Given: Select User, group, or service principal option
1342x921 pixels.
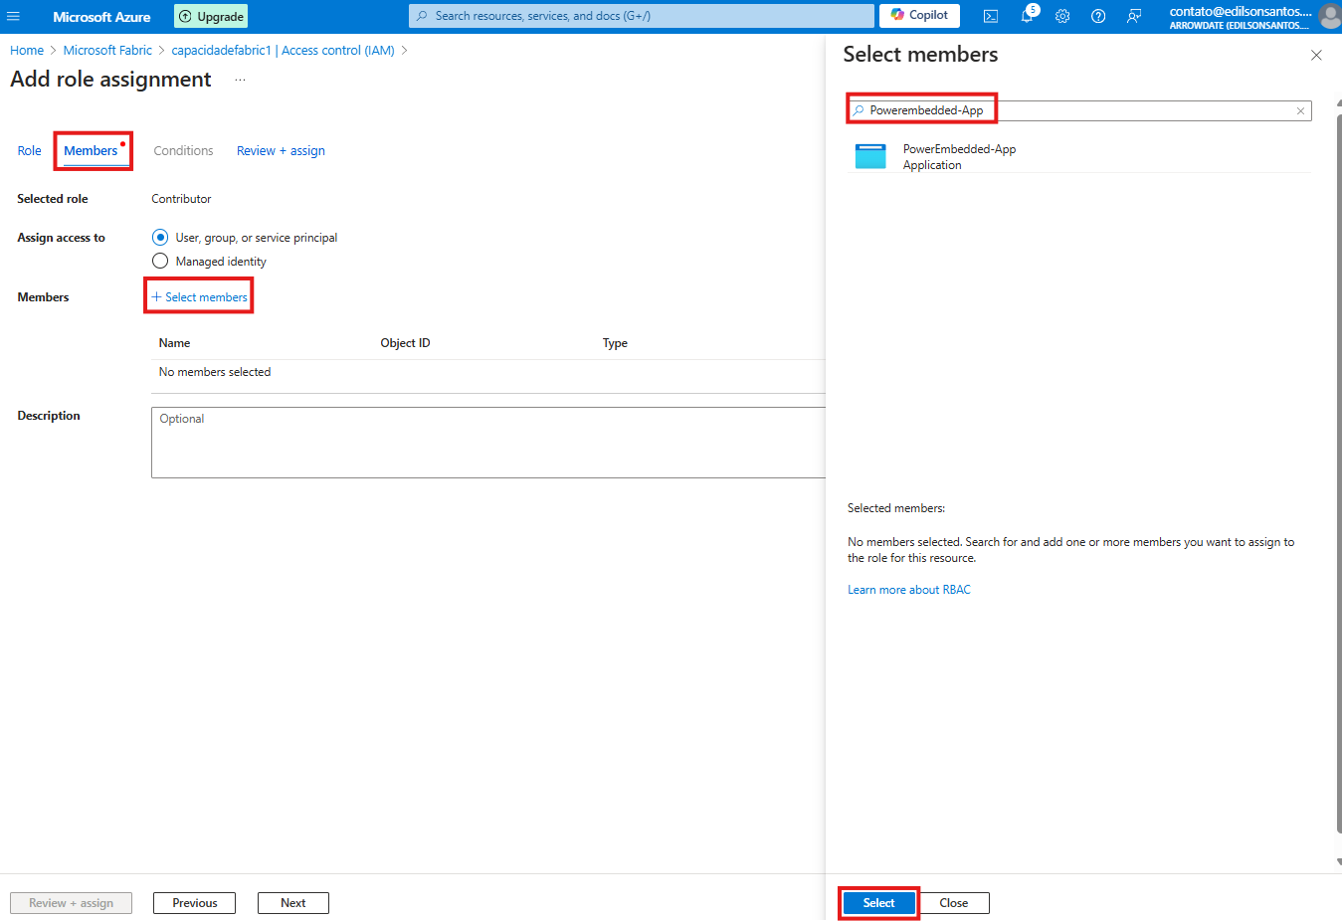Looking at the screenshot, I should coord(160,238).
